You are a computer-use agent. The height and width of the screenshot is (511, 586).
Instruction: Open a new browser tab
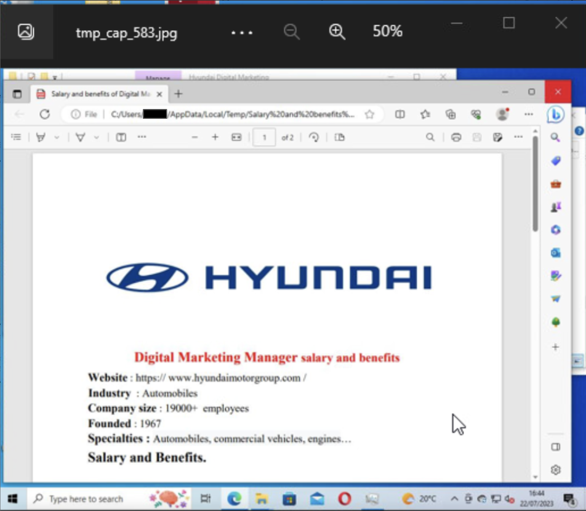click(x=179, y=94)
